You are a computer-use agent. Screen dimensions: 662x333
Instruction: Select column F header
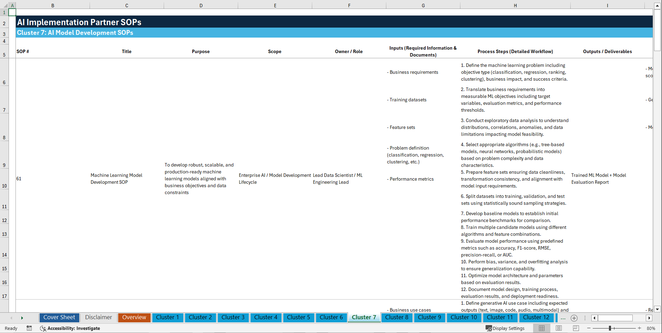(x=349, y=6)
